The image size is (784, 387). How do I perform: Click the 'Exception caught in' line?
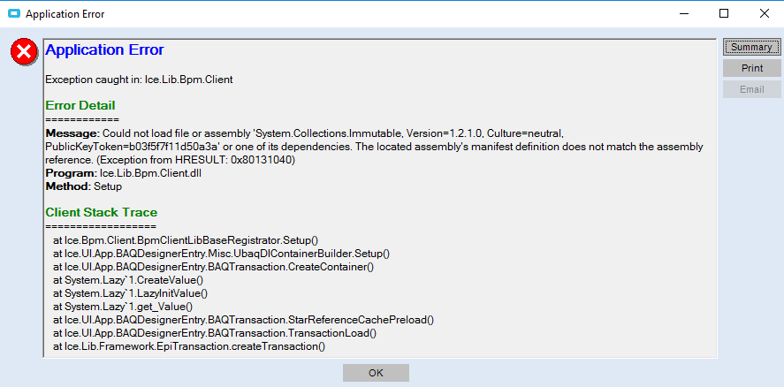click(139, 80)
